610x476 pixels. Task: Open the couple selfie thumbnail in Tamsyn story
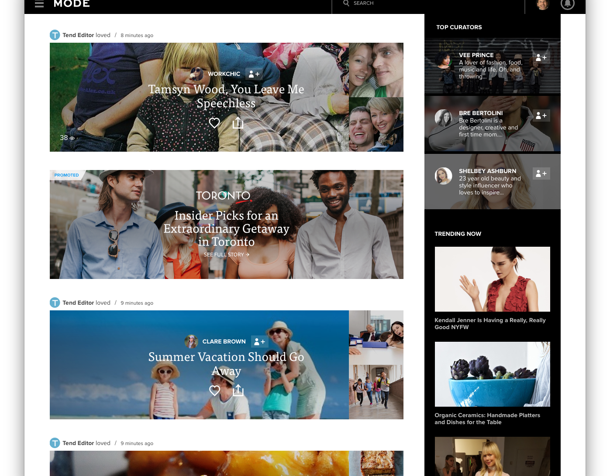(376, 70)
